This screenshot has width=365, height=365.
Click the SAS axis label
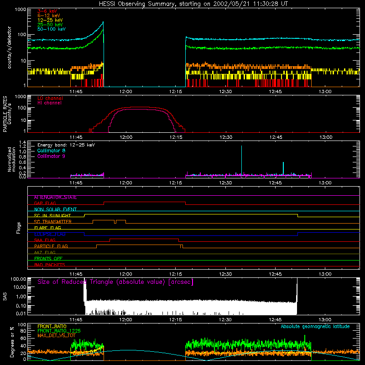5,297
